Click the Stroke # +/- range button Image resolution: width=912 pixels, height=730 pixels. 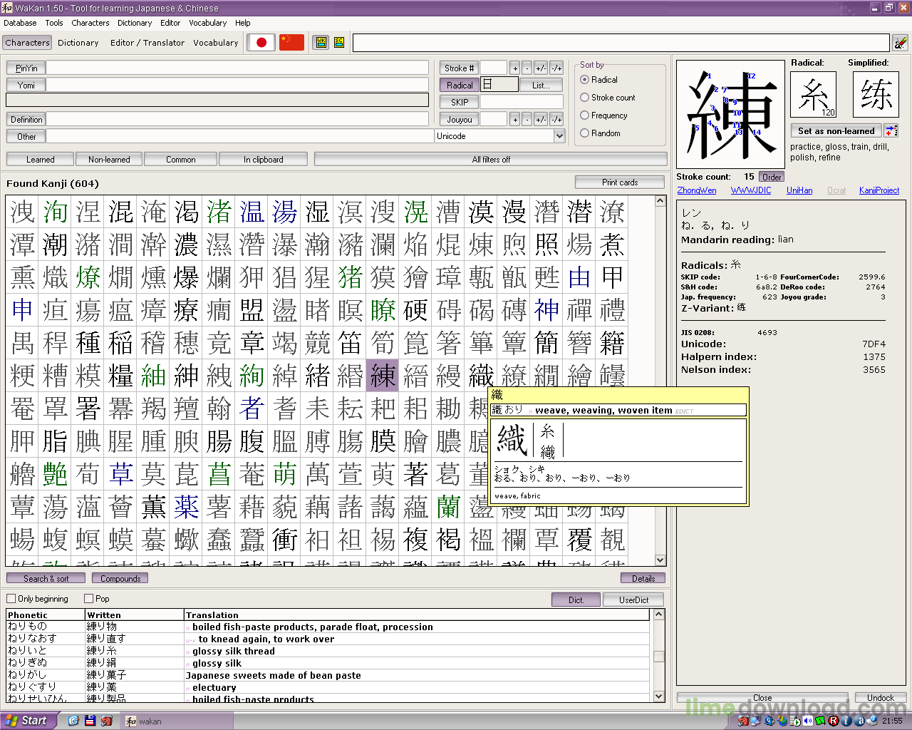tap(541, 68)
